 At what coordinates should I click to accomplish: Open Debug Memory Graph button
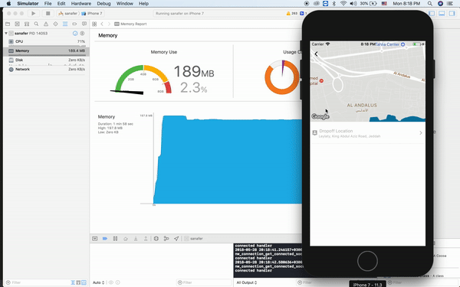166,239
